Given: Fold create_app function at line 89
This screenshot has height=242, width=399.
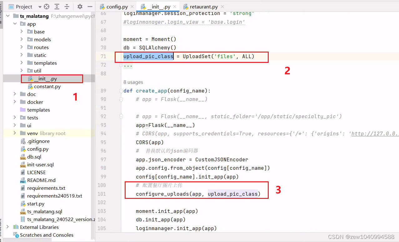Looking at the screenshot, I should 121,91.
